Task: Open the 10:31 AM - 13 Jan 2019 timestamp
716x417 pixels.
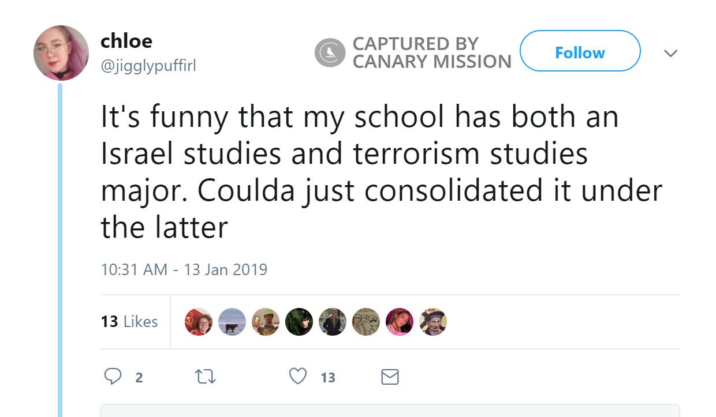Action: coord(184,269)
